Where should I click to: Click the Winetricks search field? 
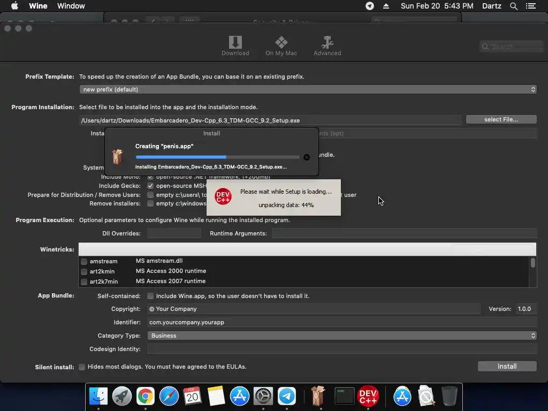(307, 249)
